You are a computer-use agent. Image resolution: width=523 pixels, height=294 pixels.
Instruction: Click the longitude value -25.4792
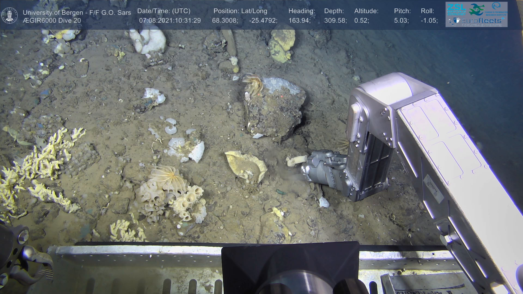pyautogui.click(x=263, y=21)
